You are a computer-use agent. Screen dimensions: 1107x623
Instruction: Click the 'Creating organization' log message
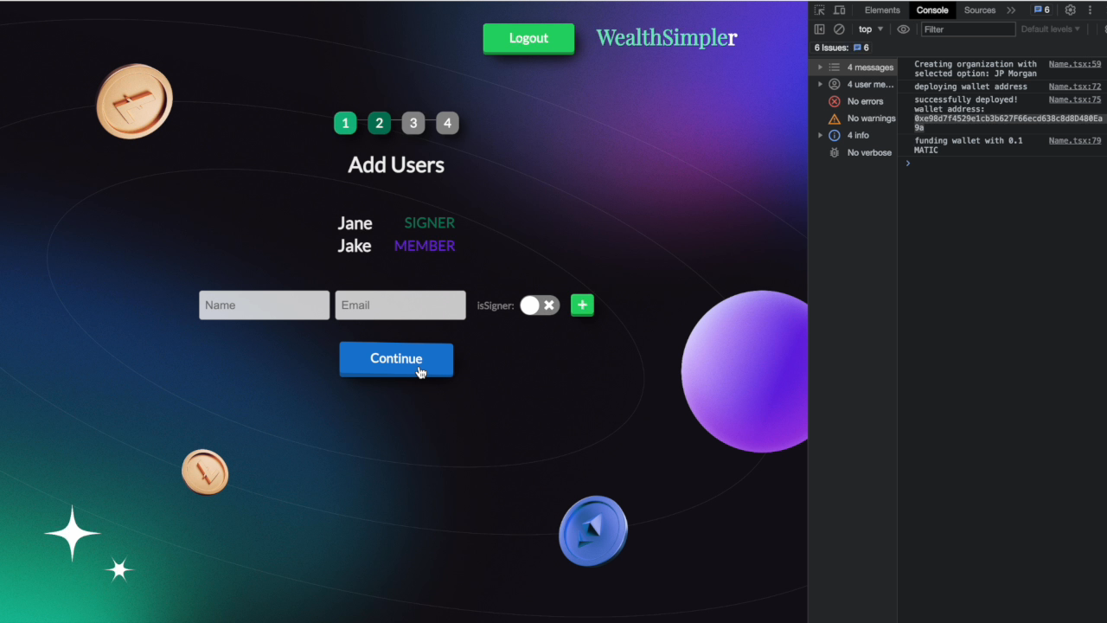click(x=976, y=69)
